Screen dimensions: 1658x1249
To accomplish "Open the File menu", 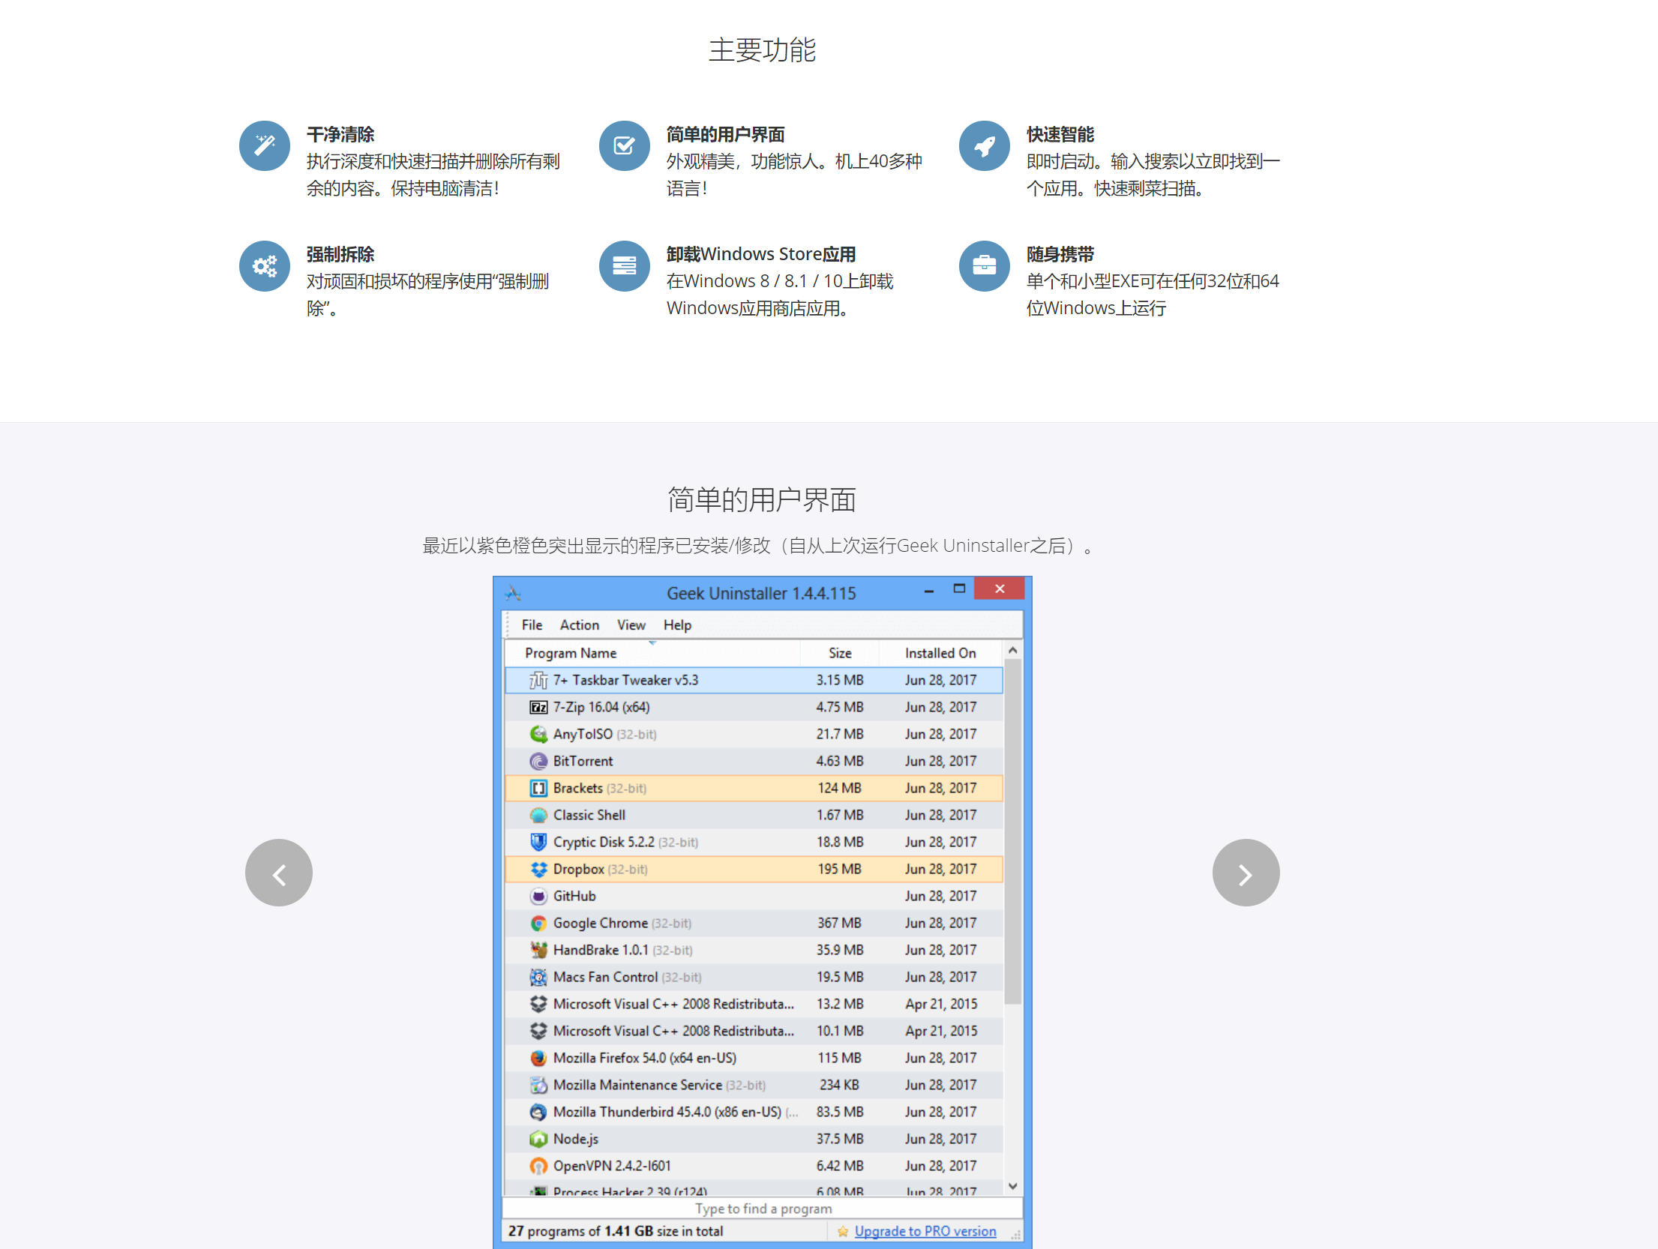I will click(532, 624).
